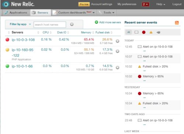
Task: Expand the Filter by app dropdown
Action: click(20, 24)
